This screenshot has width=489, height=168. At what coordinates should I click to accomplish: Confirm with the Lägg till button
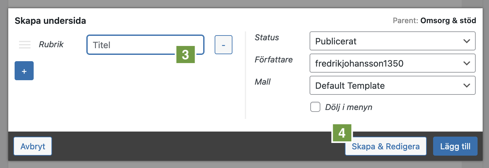point(455,146)
